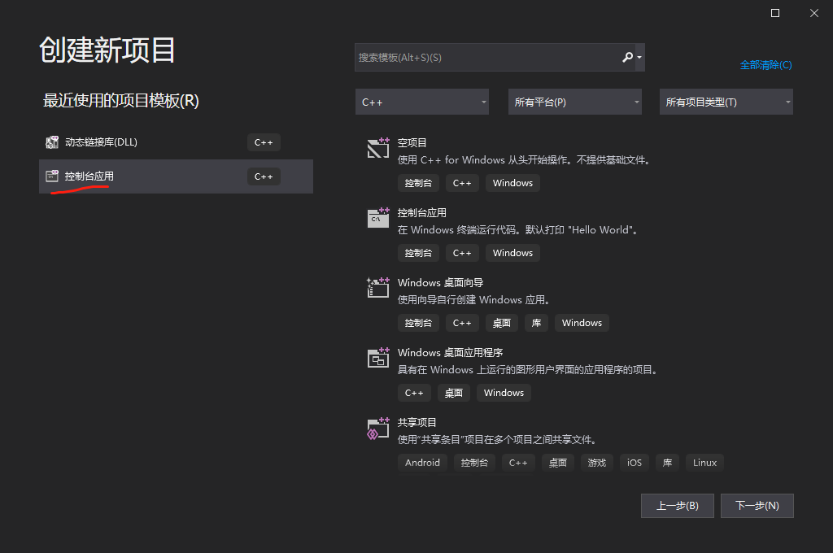Click the 动态链接库(DLL) recent template icon

coord(52,142)
